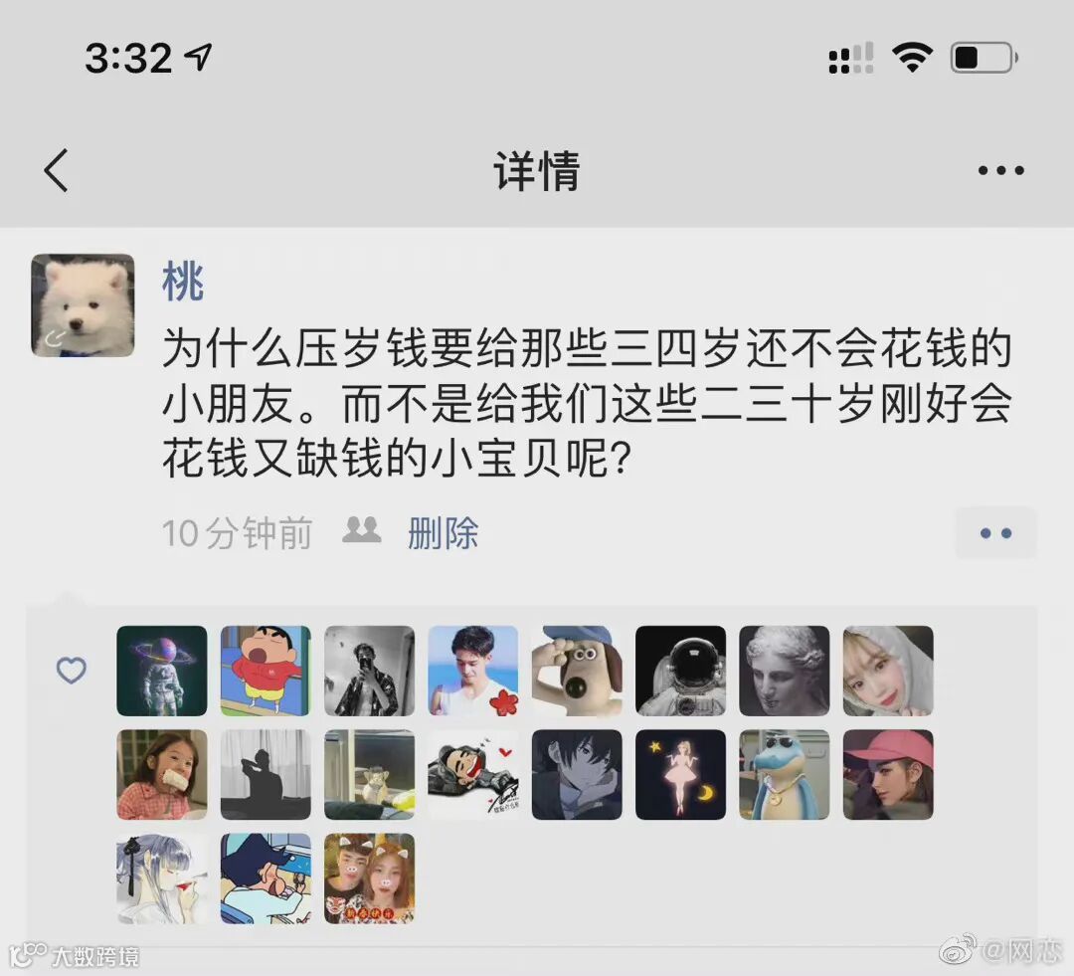This screenshot has width=1074, height=976.
Task: Open the two-dot comment and like button
Action: click(x=995, y=532)
